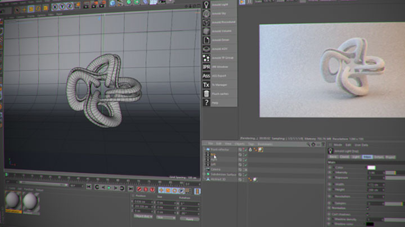Screen dimensions: 405x227
Task: Open the Object Manager Tags menu
Action: (251, 144)
